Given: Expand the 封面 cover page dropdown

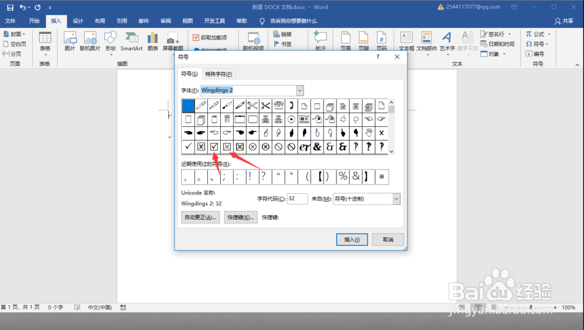Looking at the screenshot, I should 24,34.
